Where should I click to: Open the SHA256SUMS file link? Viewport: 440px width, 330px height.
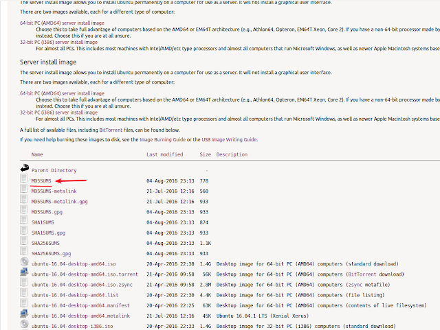(45, 243)
